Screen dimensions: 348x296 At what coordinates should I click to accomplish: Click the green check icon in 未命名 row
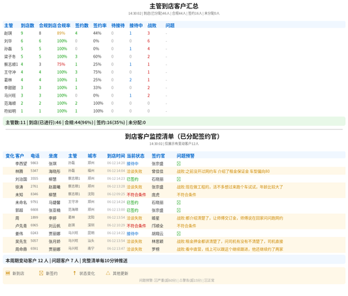179,202
